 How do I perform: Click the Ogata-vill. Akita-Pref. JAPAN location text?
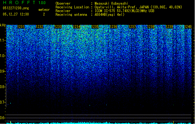point(138,7)
